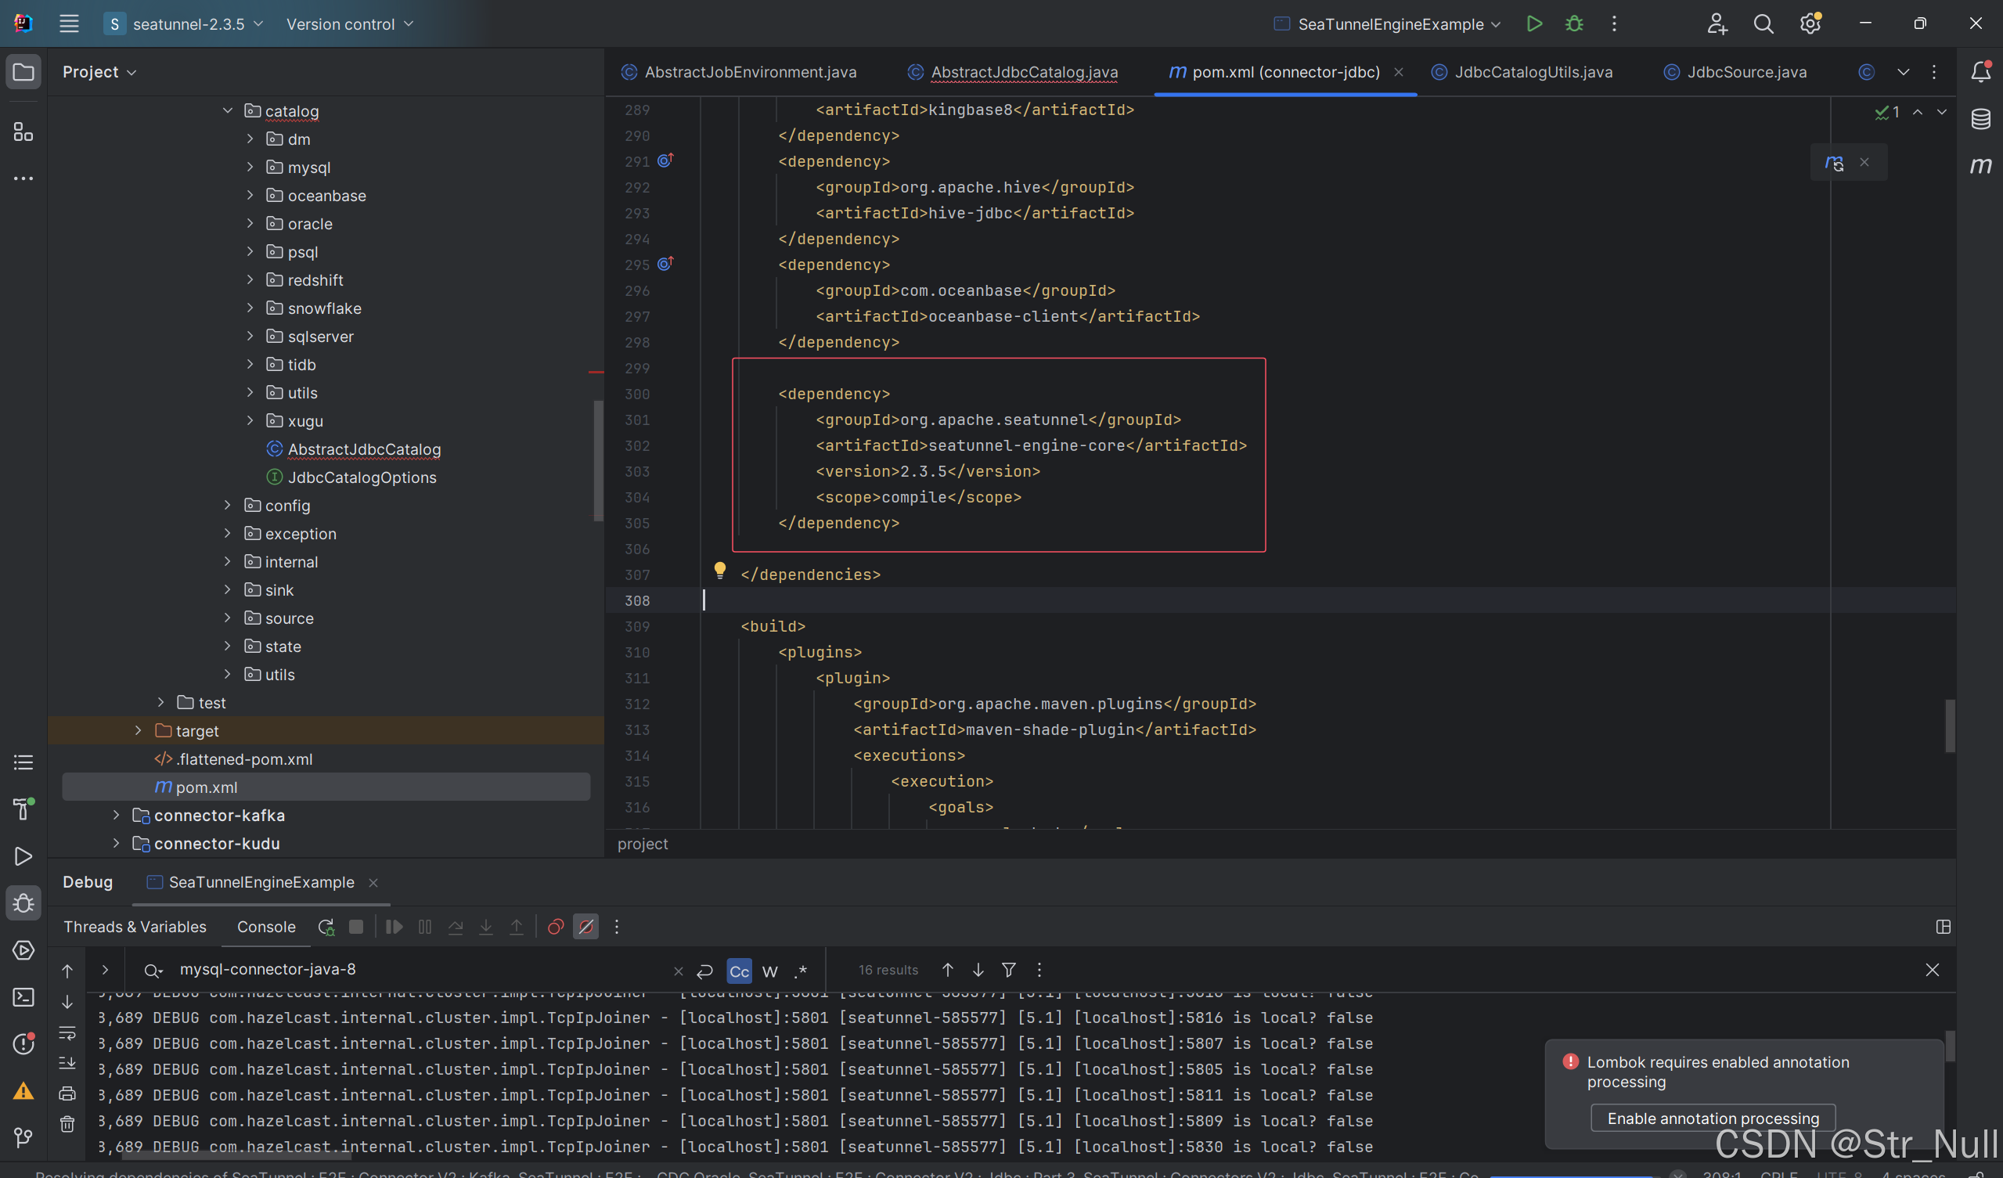Close the console search bar

click(1933, 970)
